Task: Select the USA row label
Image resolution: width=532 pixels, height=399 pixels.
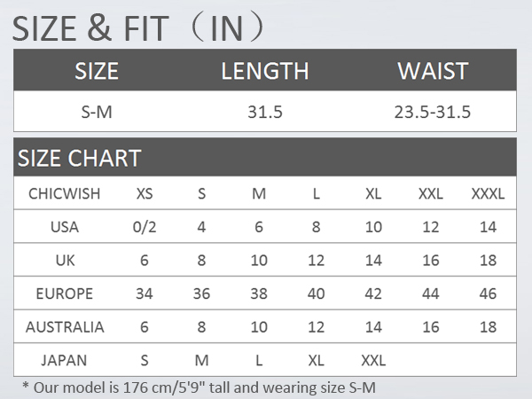Action: tap(65, 227)
